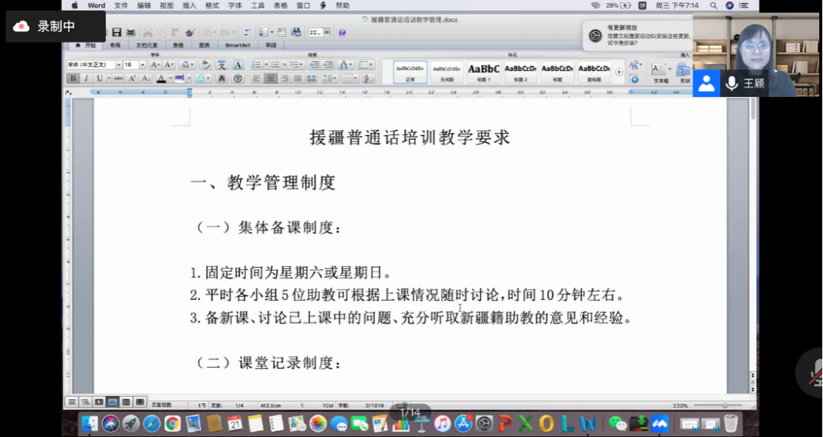The height and width of the screenshot is (437, 823).
Task: Click the format painter brush icon
Action: click(190, 33)
